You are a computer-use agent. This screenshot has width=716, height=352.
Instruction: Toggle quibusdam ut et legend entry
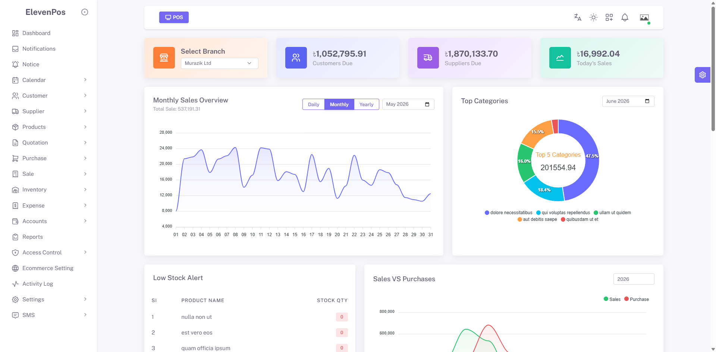coord(580,219)
